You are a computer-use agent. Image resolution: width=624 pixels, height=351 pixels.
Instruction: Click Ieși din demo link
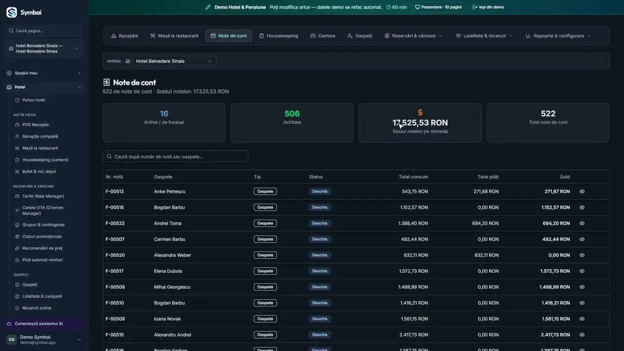(x=488, y=7)
